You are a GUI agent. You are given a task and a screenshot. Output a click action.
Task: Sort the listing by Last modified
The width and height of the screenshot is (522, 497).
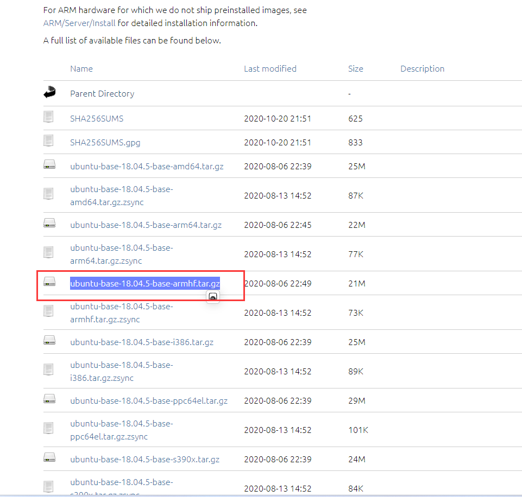tap(270, 69)
